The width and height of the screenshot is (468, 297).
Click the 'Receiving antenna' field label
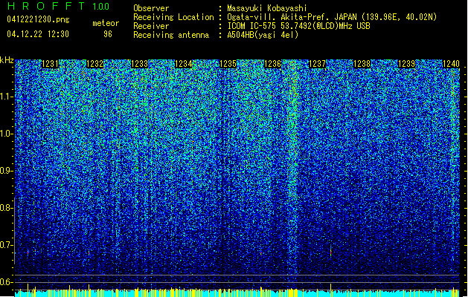[171, 35]
